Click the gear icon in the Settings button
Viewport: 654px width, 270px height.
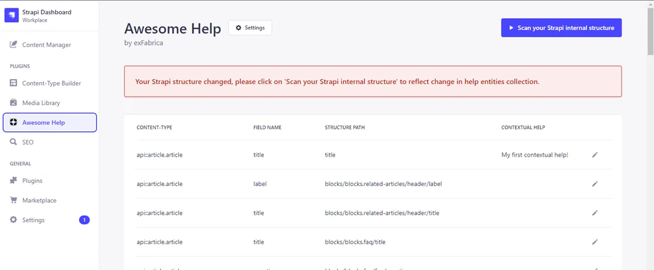[x=239, y=28]
